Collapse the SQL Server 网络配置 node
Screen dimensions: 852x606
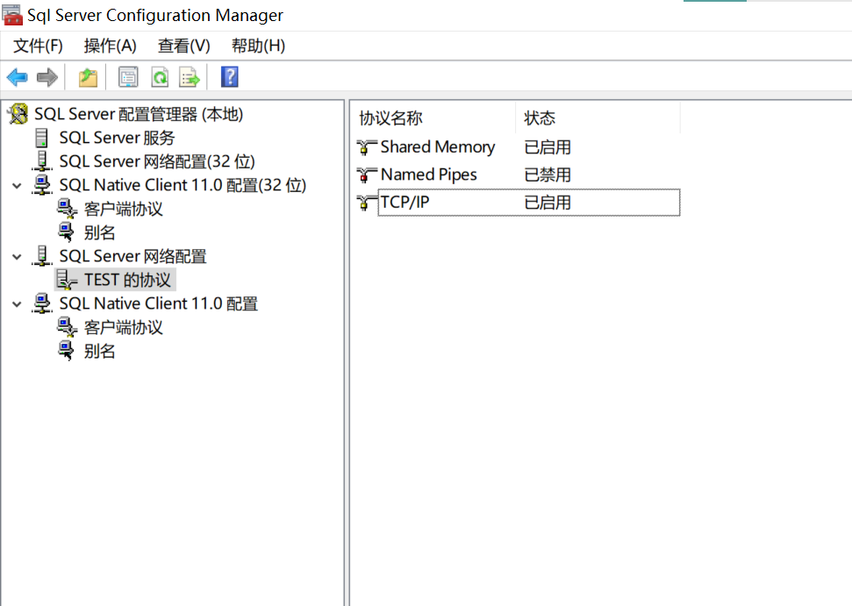18,256
